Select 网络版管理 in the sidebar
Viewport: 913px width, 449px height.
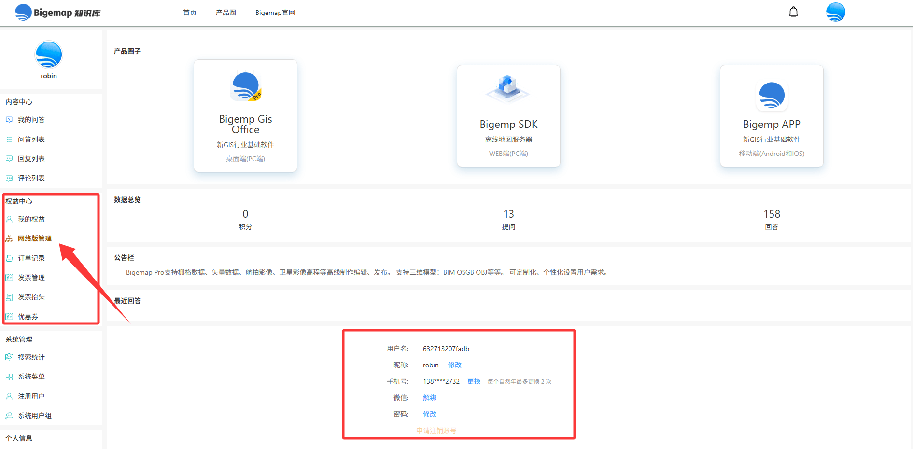pyautogui.click(x=35, y=239)
